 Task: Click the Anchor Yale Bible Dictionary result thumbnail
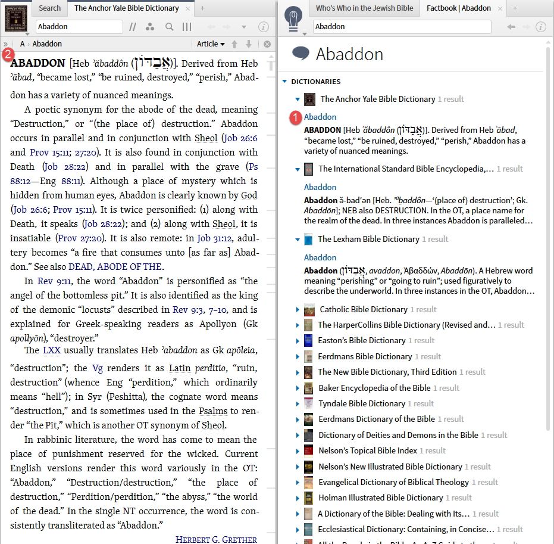point(309,100)
